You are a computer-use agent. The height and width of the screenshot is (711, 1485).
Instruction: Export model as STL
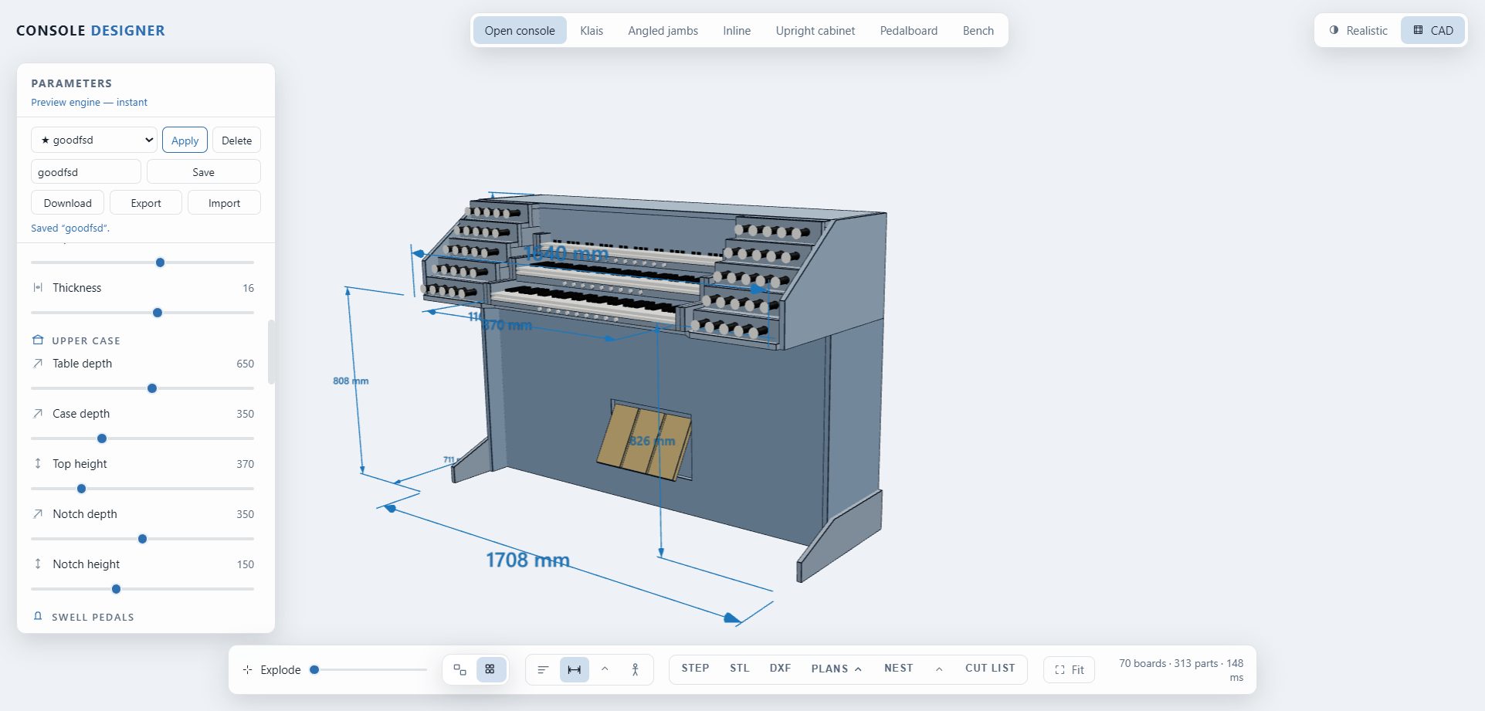tap(740, 669)
